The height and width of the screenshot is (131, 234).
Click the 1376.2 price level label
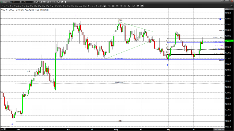click(120, 20)
